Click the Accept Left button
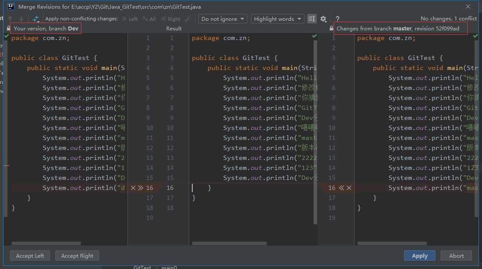The height and width of the screenshot is (269, 482). pyautogui.click(x=30, y=256)
